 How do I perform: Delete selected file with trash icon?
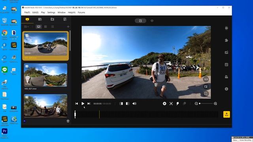pyautogui.click(x=68, y=121)
